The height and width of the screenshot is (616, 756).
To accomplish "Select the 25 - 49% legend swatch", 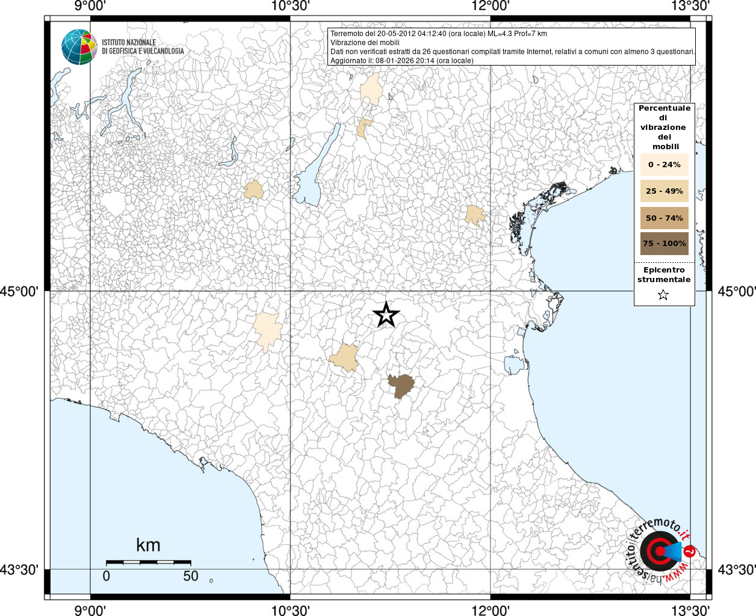I will point(665,191).
